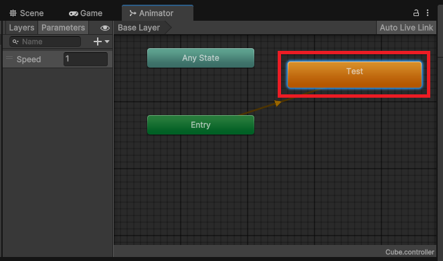Viewport: 443px width, 261px height.
Task: Toggle the eye visibility icon in Animator
Action: (105, 27)
